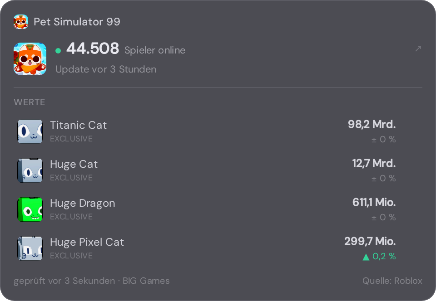
Task: Click the Update vor 3 Stunden text
Action: pyautogui.click(x=106, y=69)
